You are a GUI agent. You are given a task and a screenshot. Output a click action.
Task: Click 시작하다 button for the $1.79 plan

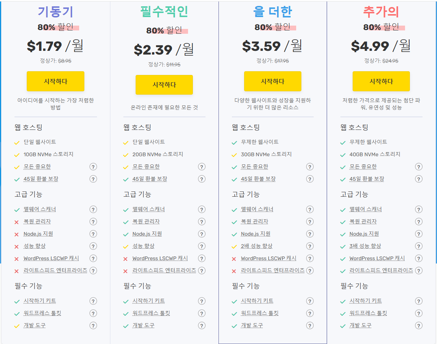point(55,81)
